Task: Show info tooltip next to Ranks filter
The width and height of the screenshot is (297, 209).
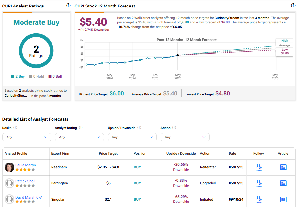Action: pos(15,128)
